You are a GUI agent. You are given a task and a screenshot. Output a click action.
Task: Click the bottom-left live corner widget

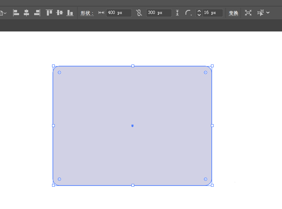click(59, 179)
